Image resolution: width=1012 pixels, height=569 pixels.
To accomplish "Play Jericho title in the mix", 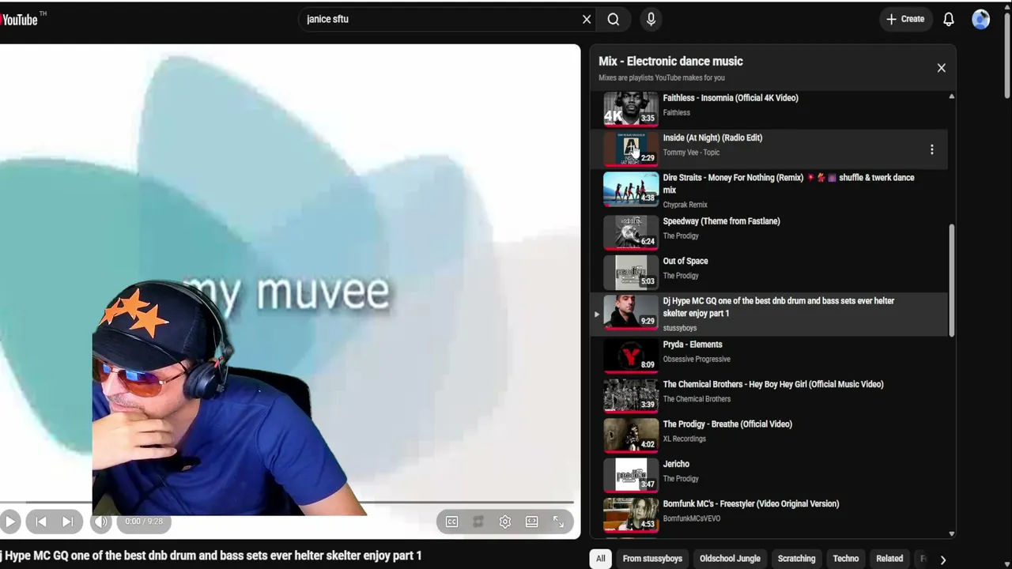I will coord(676,464).
